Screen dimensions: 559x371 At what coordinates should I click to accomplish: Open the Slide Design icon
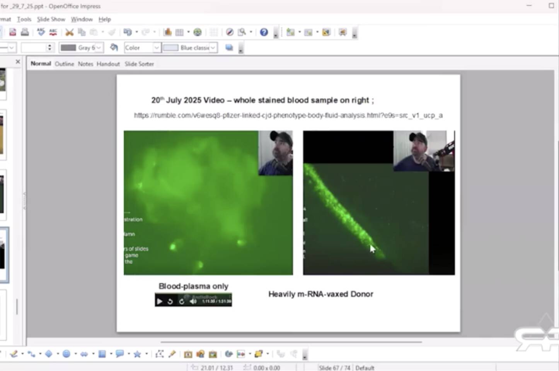[x=326, y=32]
